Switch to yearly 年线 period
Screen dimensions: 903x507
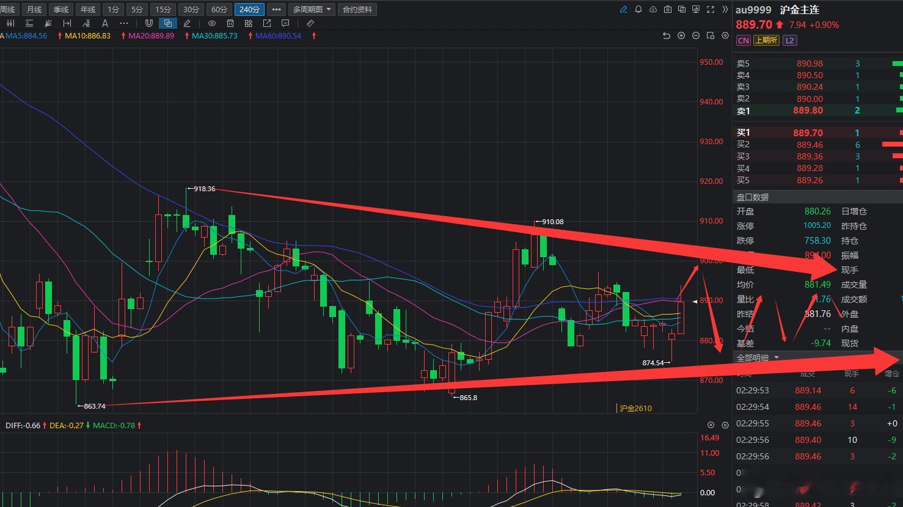pyautogui.click(x=88, y=10)
